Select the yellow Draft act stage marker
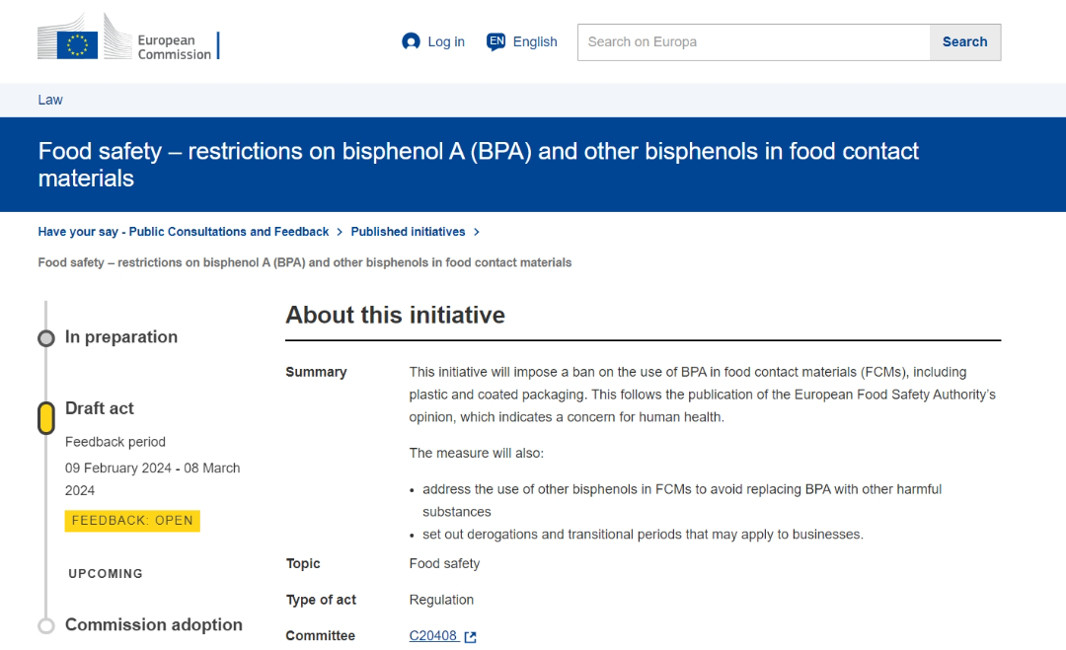 [46, 418]
